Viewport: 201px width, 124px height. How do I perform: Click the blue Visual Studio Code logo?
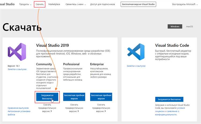click(136, 52)
